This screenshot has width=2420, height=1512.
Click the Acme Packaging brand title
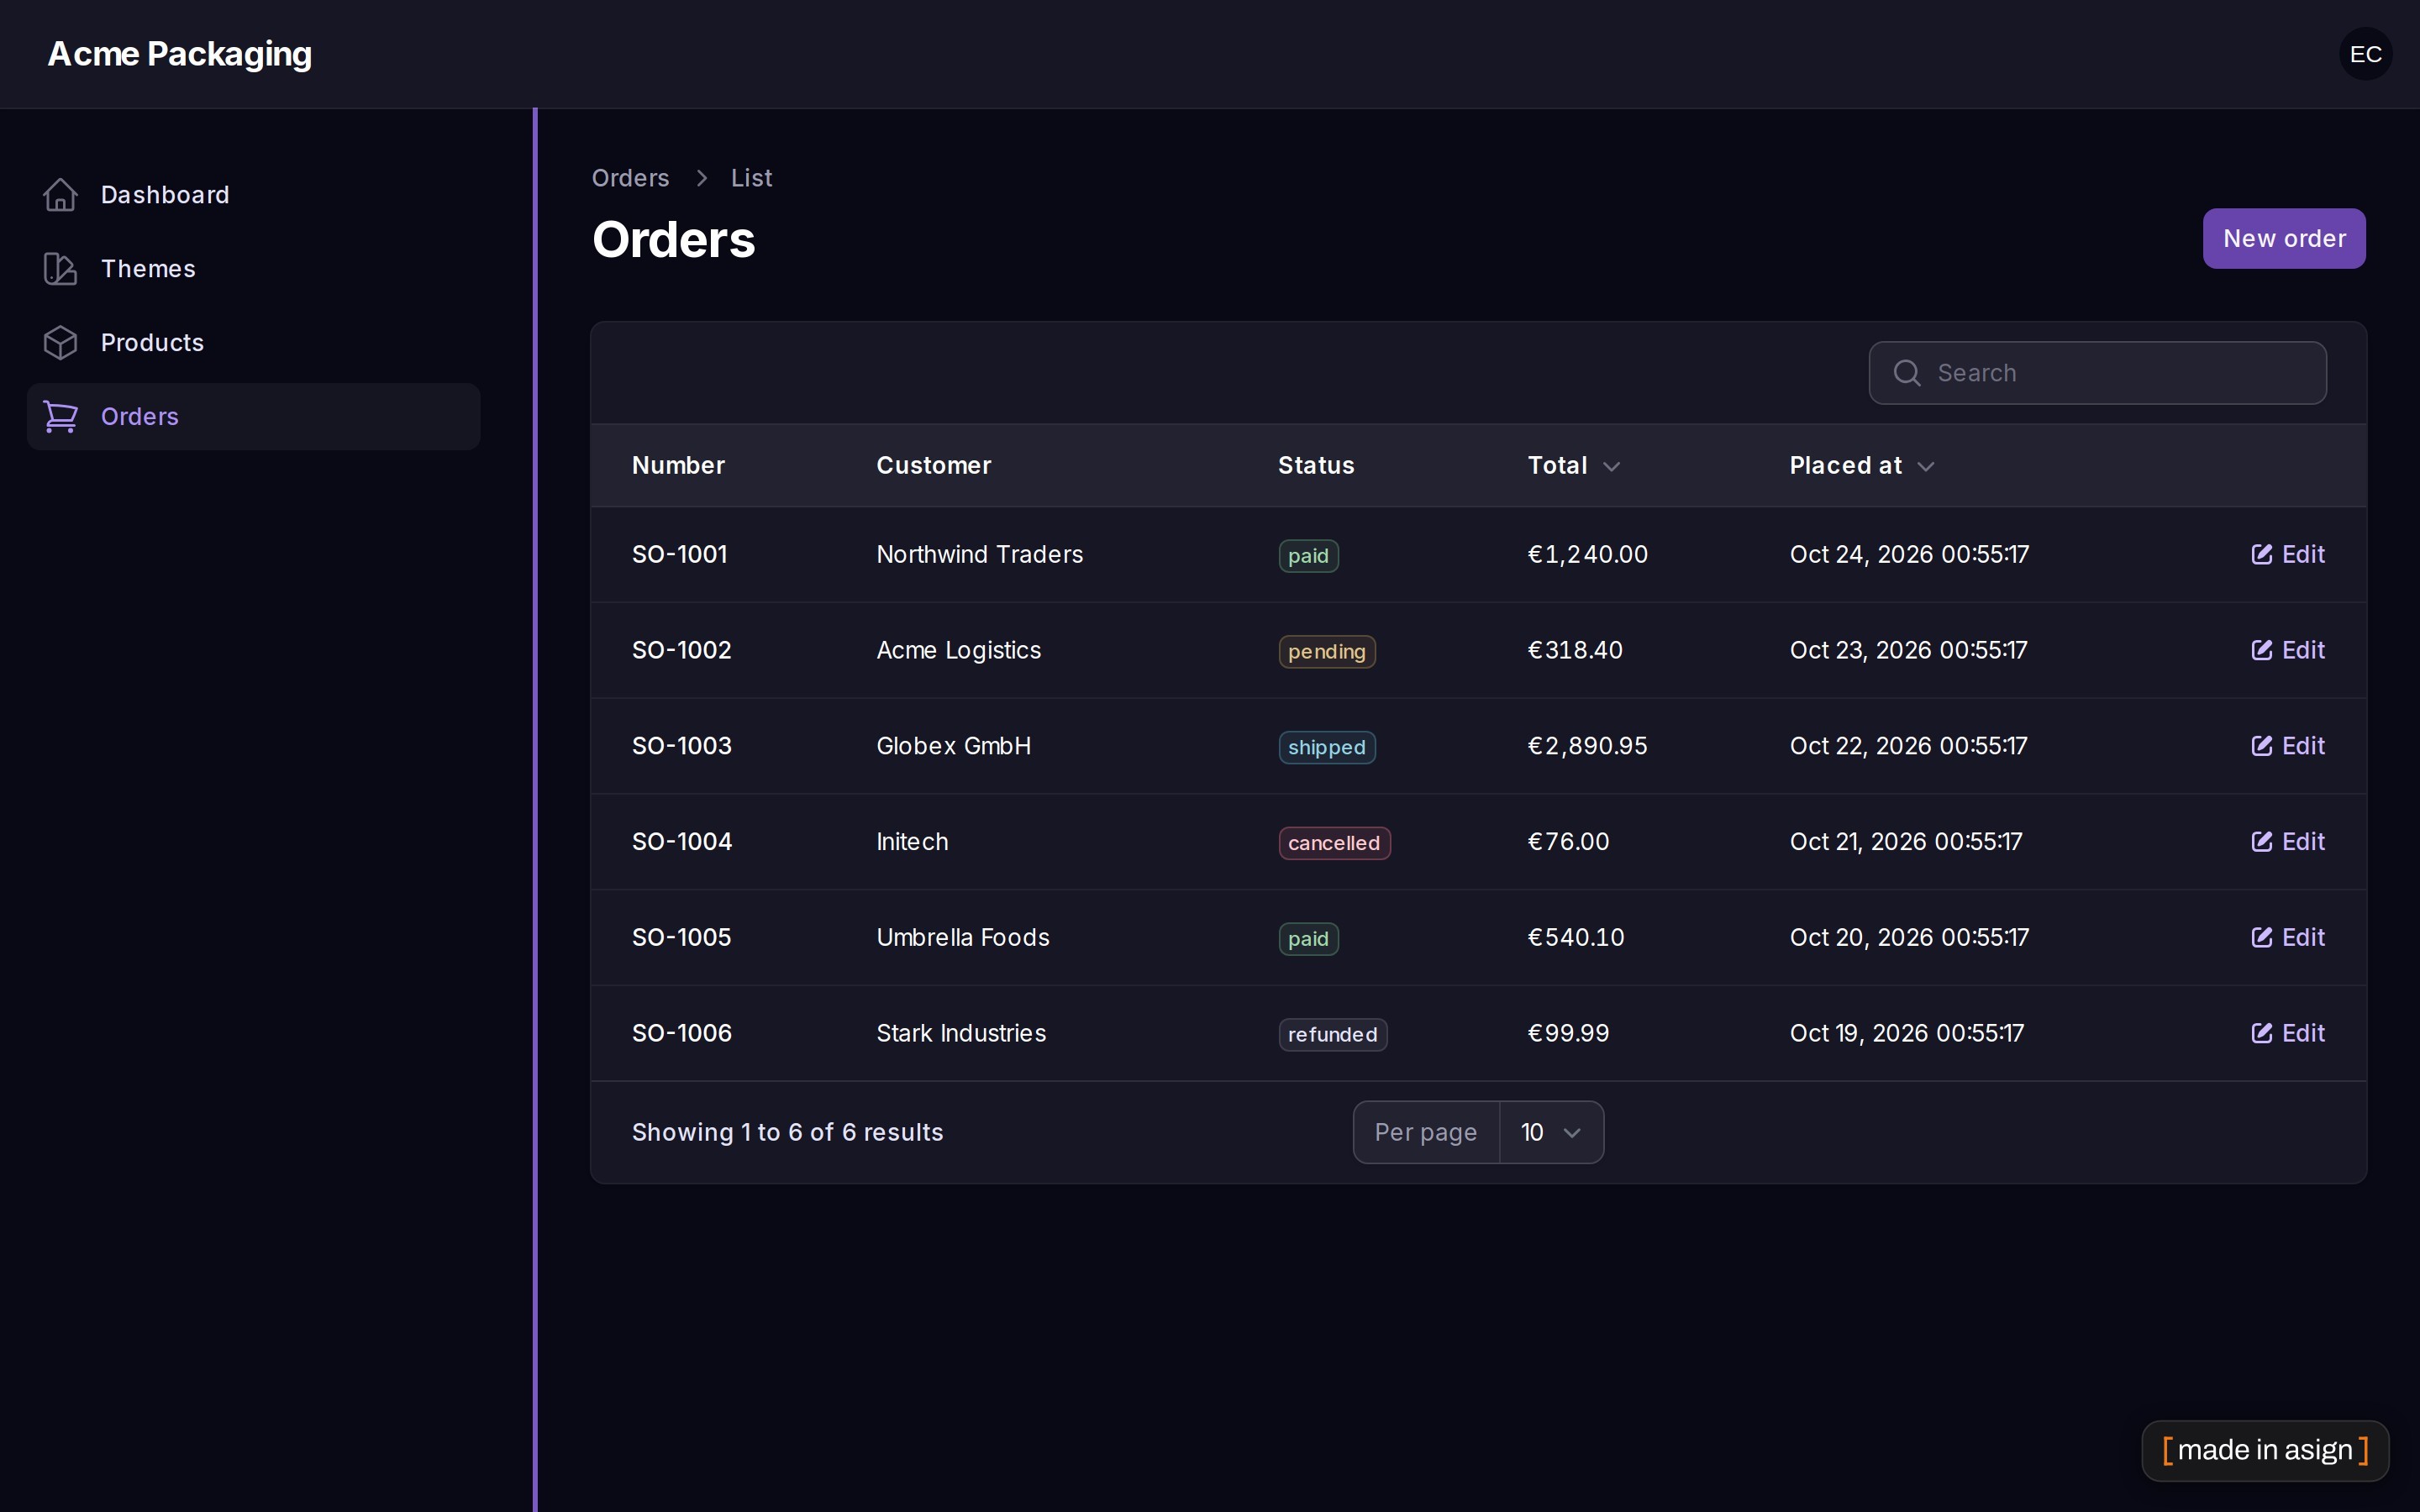(180, 54)
